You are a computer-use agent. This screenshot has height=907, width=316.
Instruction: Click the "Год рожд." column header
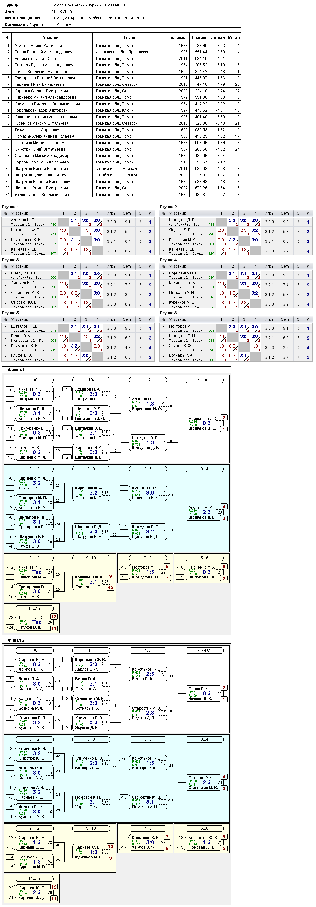[x=178, y=37]
